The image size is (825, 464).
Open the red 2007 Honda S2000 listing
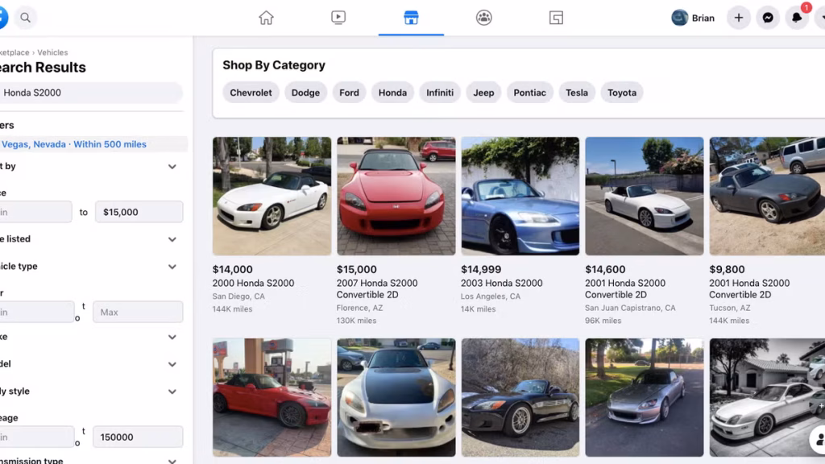pyautogui.click(x=396, y=196)
